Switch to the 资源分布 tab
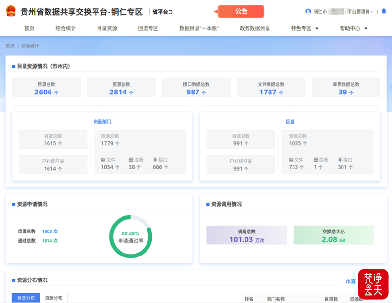The image size is (392, 303). (x=54, y=298)
